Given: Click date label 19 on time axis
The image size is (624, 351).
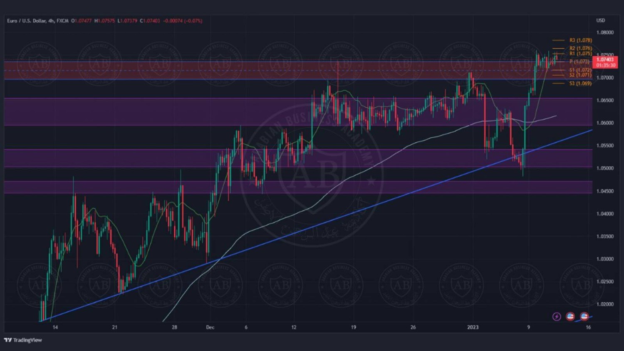Looking at the screenshot, I should pos(353,327).
